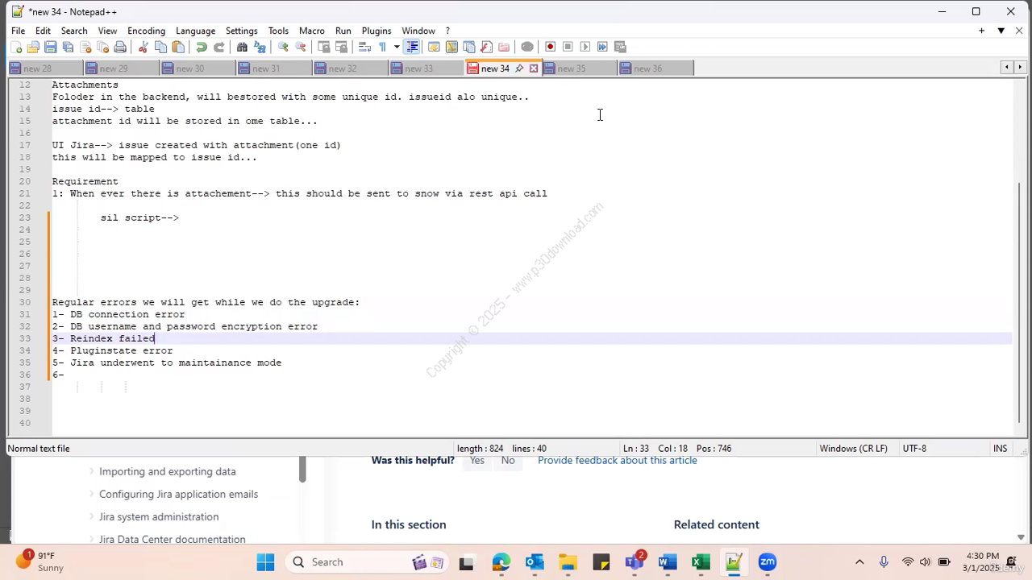Expand Jira system administration in browser sidebar
The image size is (1032, 580).
[91, 516]
